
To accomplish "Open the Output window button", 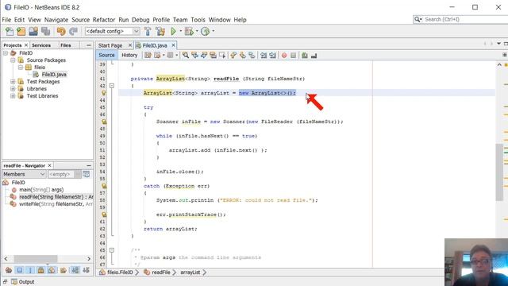I will click(23, 282).
